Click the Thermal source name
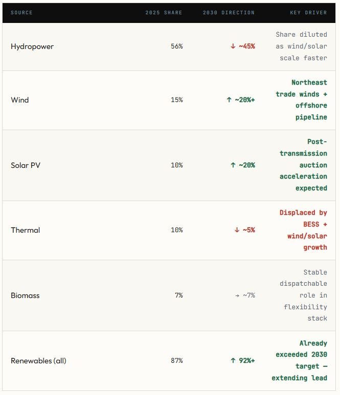The image size is (340, 395). click(x=25, y=230)
